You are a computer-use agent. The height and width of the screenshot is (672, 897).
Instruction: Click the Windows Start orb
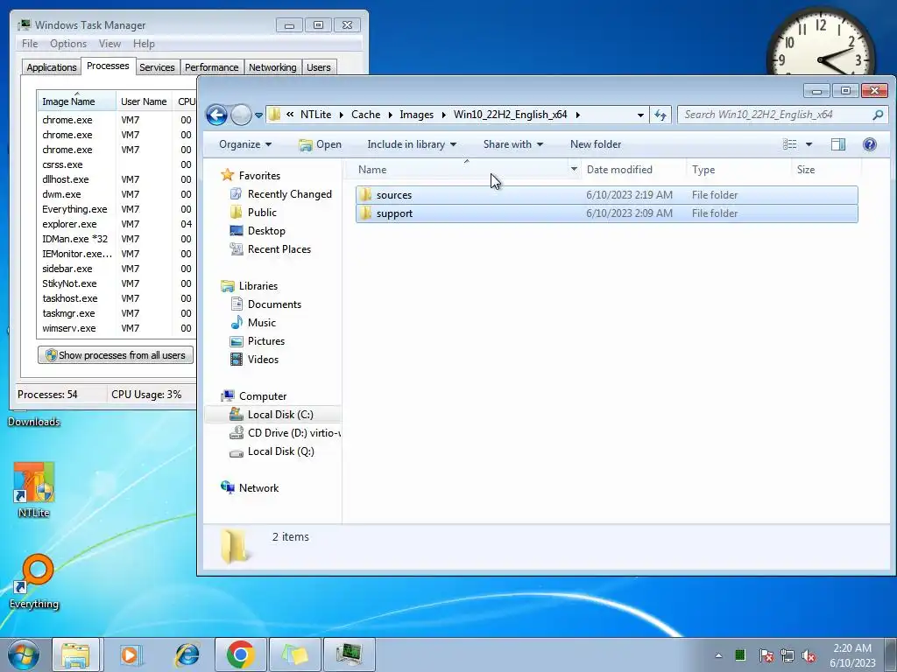click(24, 654)
